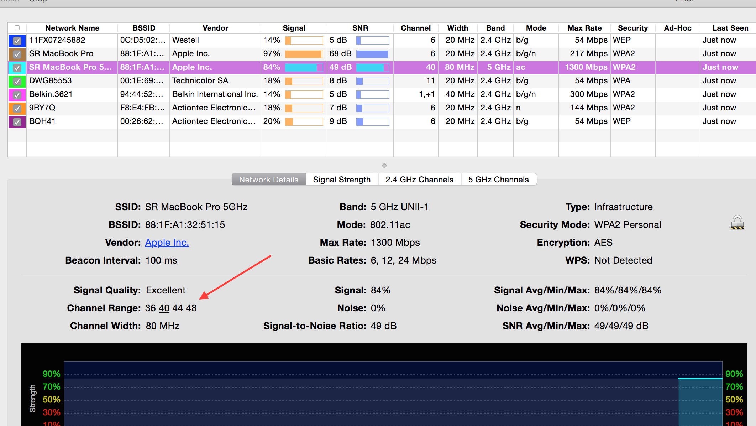Open the Apple Inc. vendor link
Screen dimensions: 756x426
[167, 243]
